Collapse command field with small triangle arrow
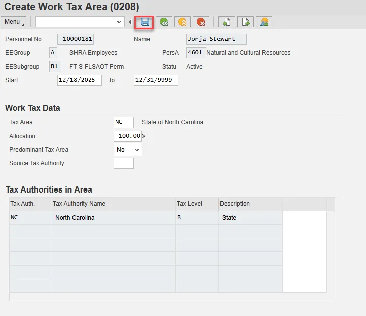This screenshot has height=316, width=366. click(130, 22)
